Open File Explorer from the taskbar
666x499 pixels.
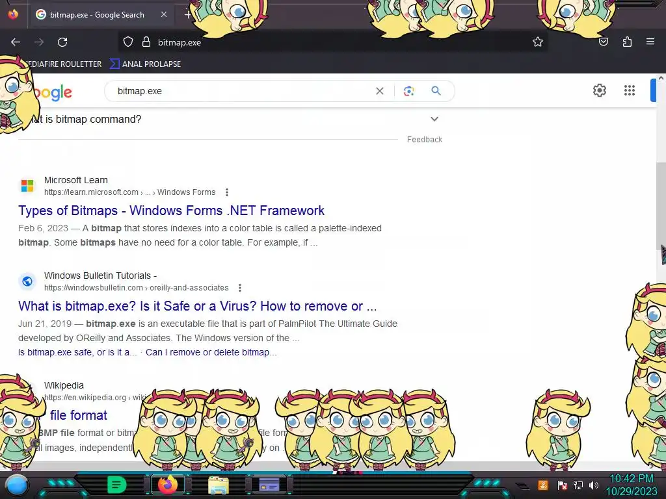pyautogui.click(x=219, y=485)
